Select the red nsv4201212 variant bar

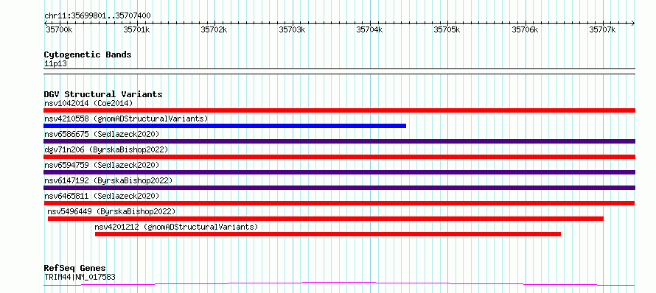tap(328, 234)
